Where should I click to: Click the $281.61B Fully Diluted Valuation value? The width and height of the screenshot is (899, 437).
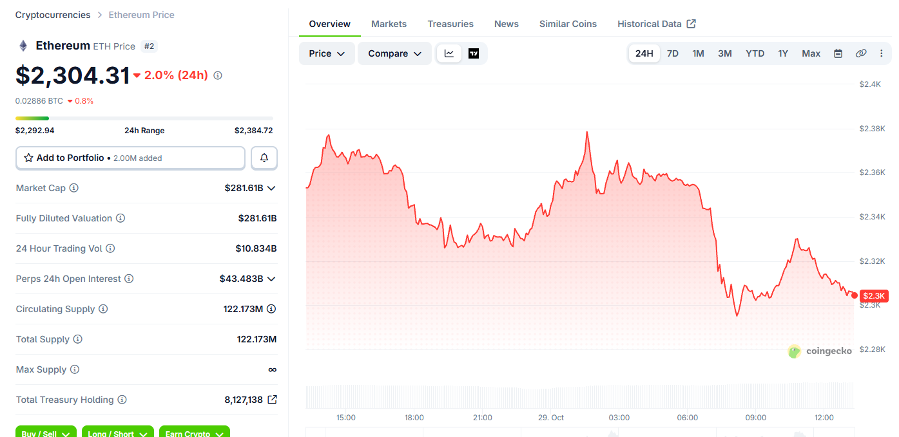coord(258,218)
